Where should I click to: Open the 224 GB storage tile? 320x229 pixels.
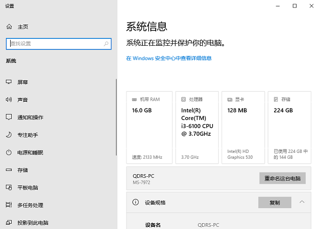290,127
